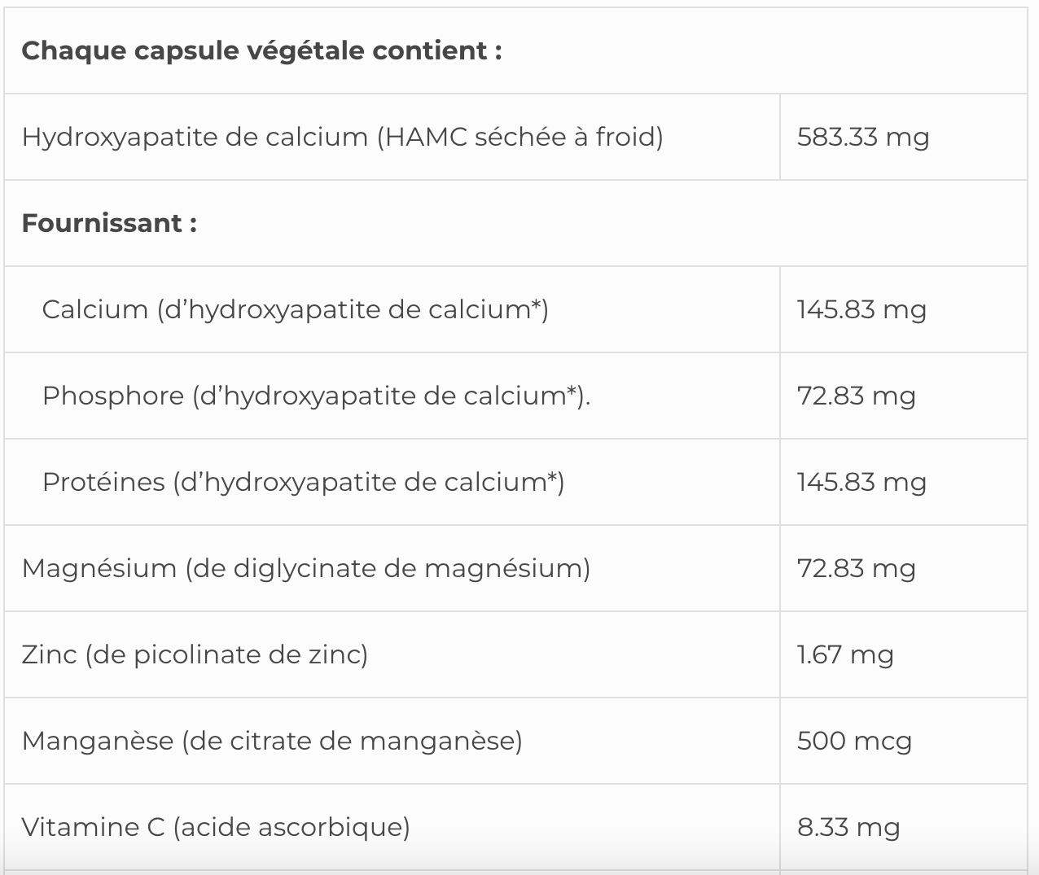Click the 'Chaque capsule végétale contient' header
This screenshot has width=1039, height=875.
[x=261, y=51]
